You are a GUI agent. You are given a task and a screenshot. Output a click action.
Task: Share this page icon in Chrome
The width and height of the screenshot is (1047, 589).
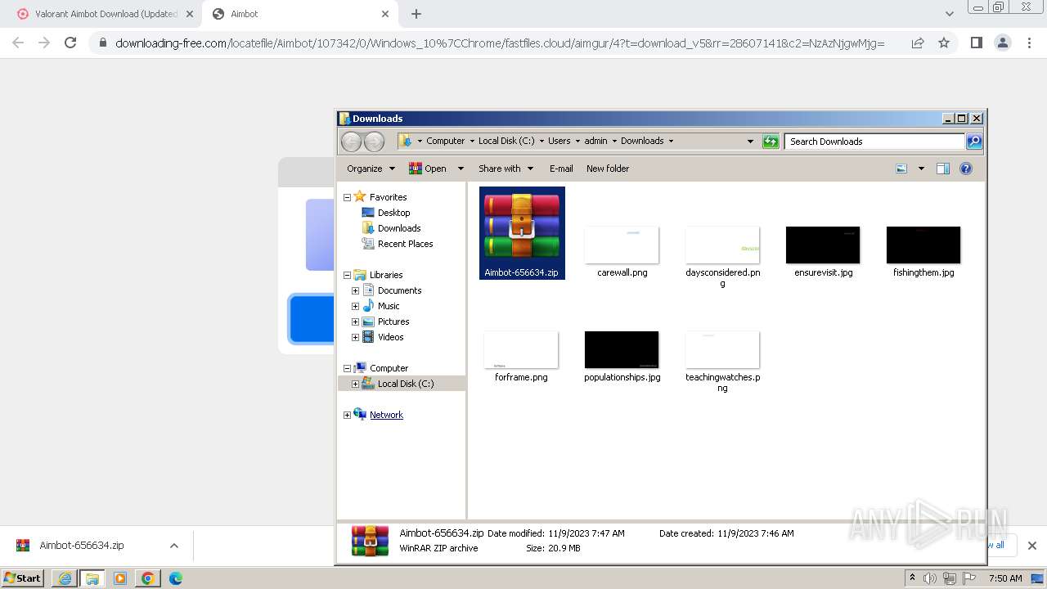(x=918, y=43)
